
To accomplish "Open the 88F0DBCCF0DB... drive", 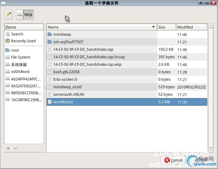I will point(24,93).
